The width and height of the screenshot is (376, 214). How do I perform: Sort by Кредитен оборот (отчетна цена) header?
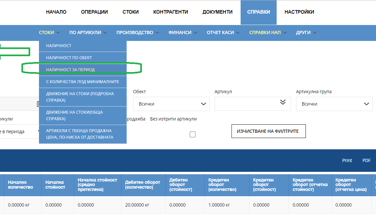352,185
